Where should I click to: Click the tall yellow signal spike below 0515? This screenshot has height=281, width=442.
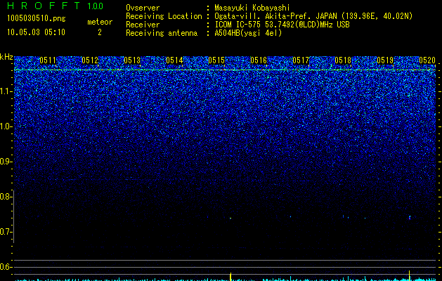tap(230, 276)
